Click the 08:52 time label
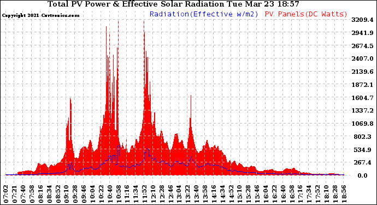Viewport: 377px width, 205px height. [x=58, y=194]
